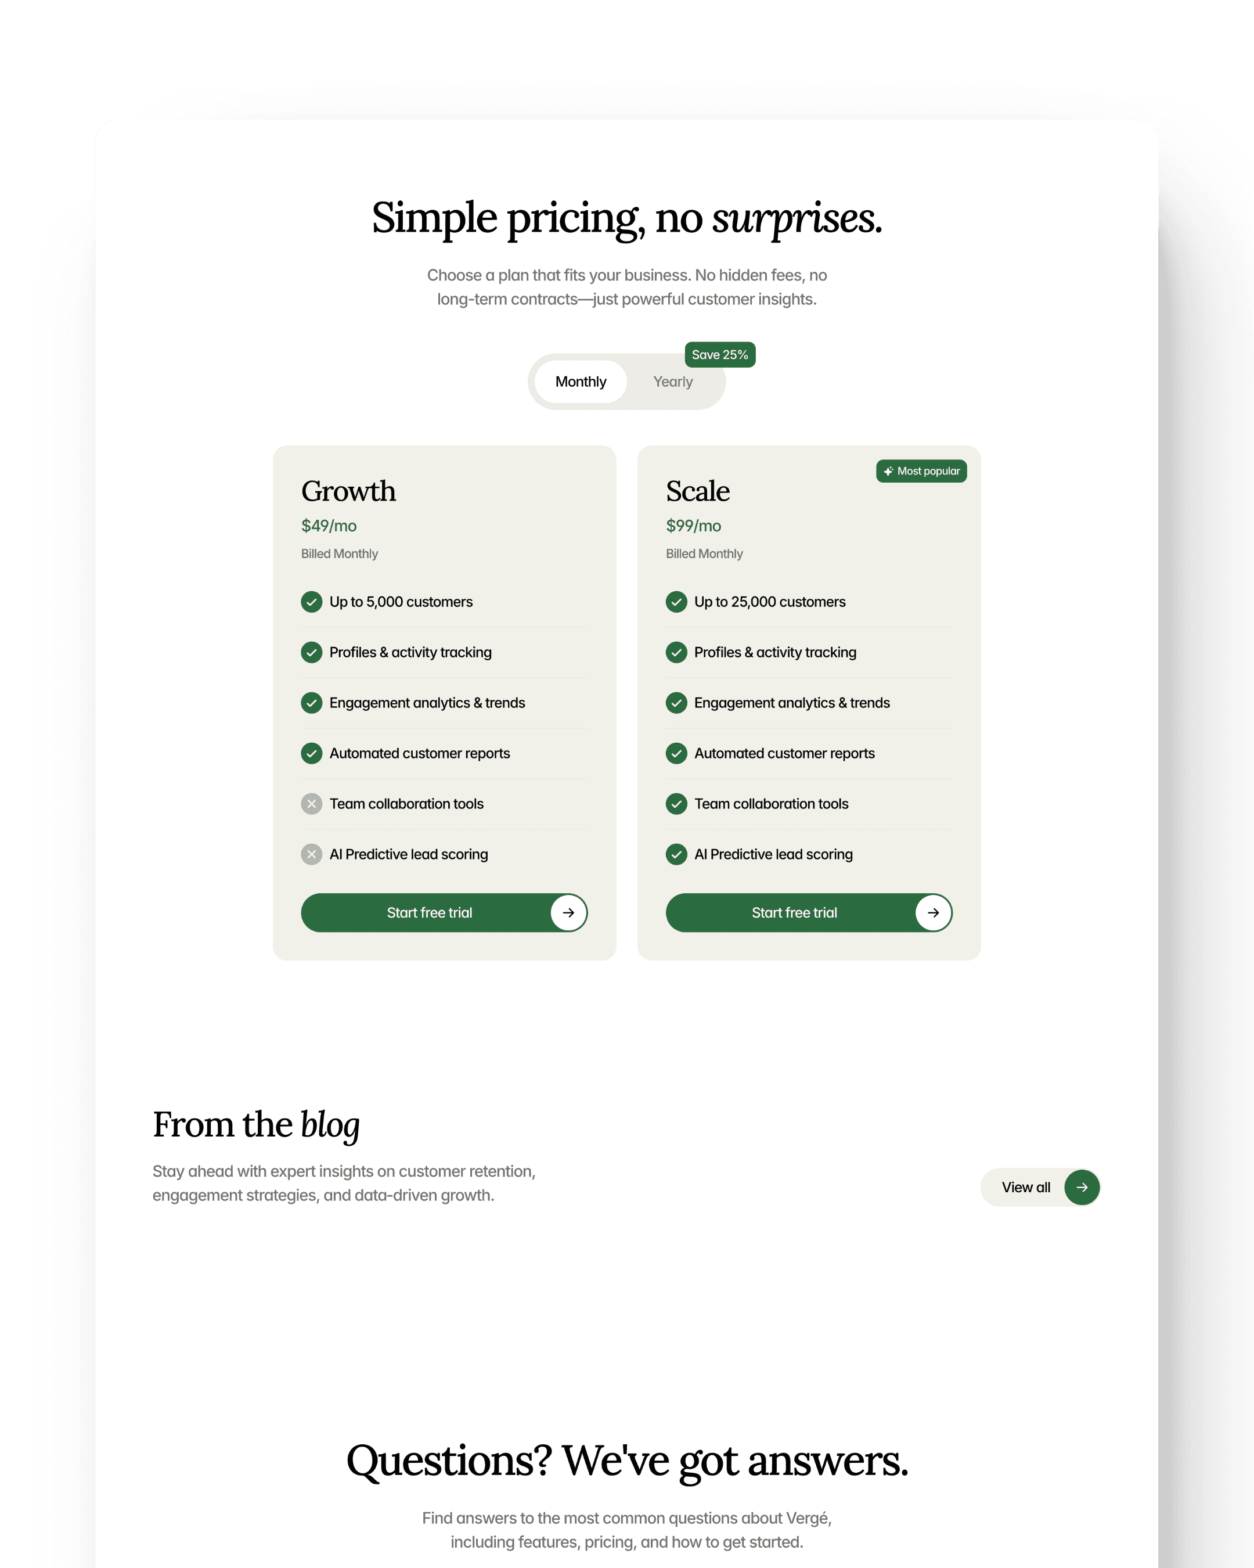The image size is (1254, 1568).
Task: Expand the Questions We've got answers section
Action: [x=627, y=1459]
